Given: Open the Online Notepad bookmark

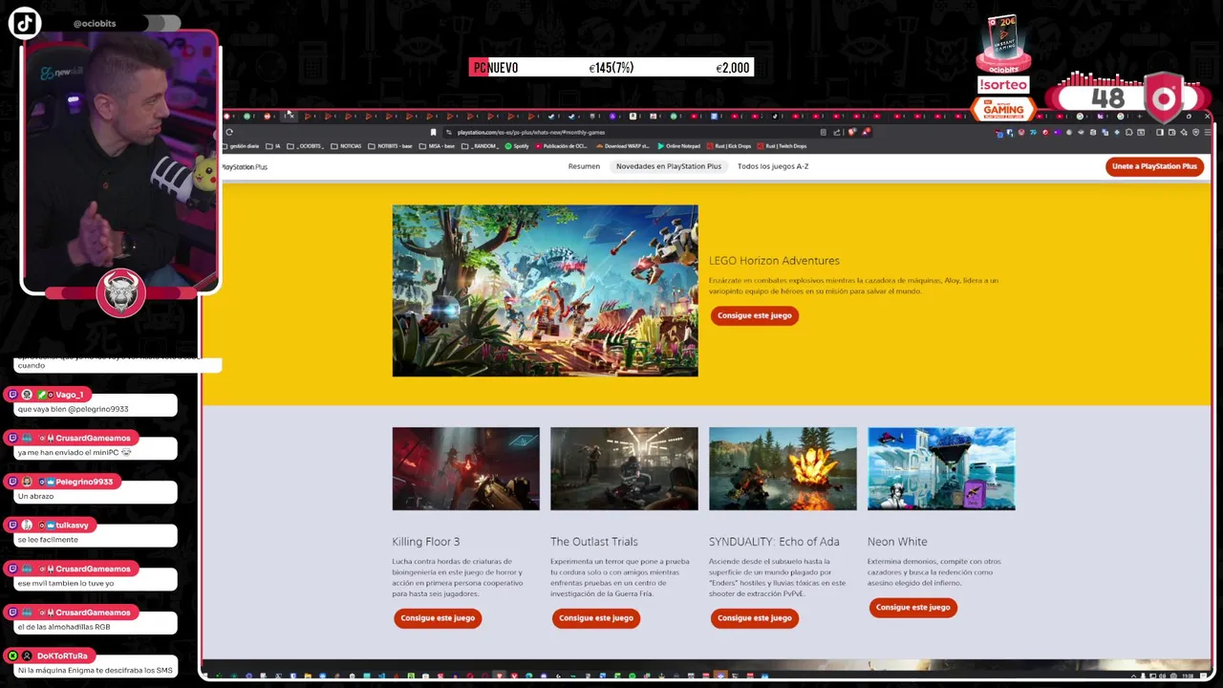Looking at the screenshot, I should point(678,146).
